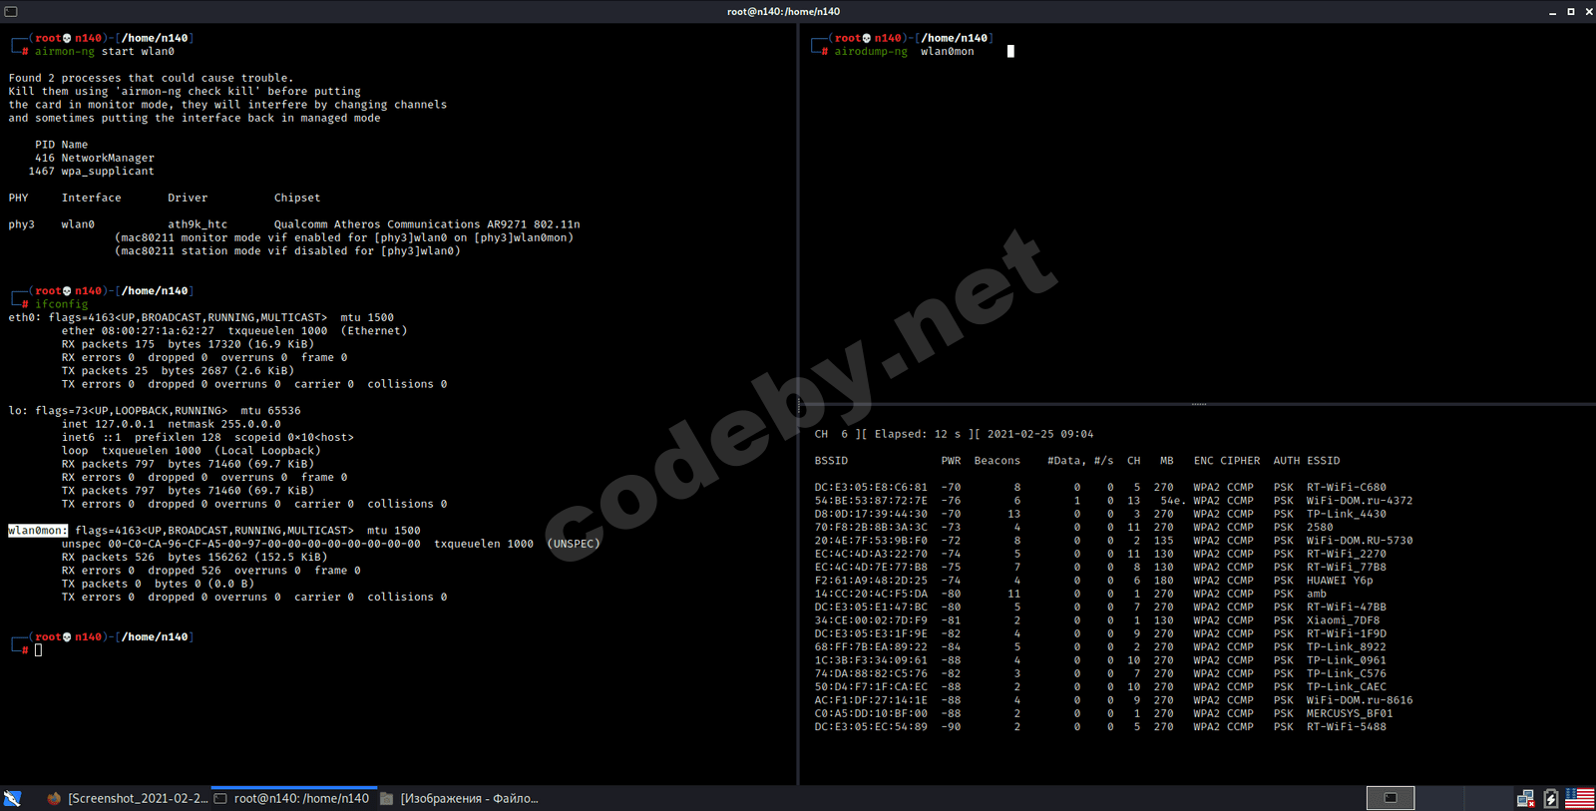Click the ESSID 'TP-Link_4430'
The height and width of the screenshot is (811, 1596).
[1347, 514]
